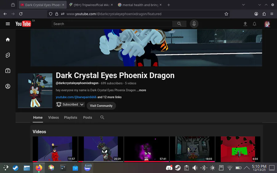Open the channel Posts tab
277x173 pixels.
[87, 117]
